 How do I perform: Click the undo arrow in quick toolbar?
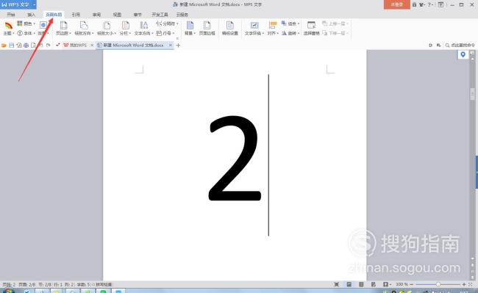[x=41, y=46]
